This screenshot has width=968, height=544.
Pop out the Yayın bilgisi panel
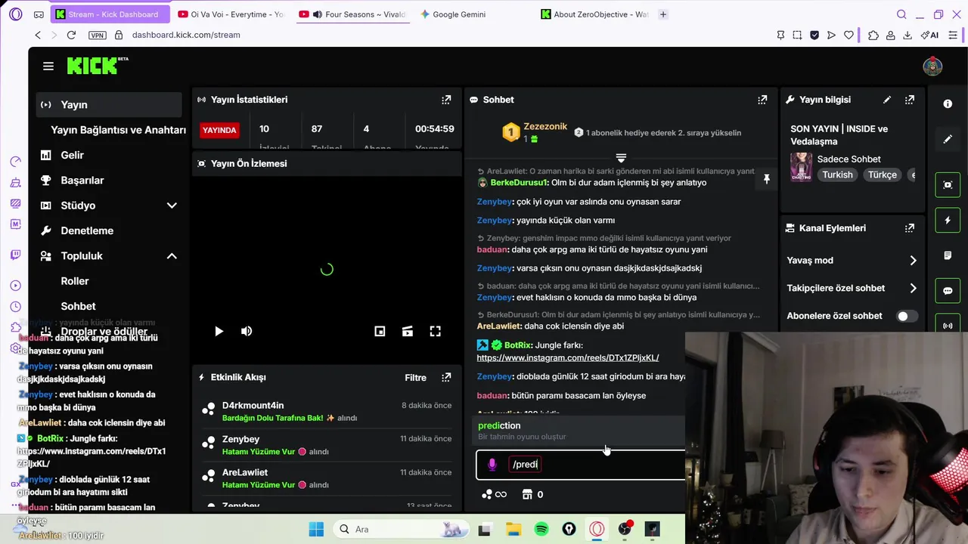coord(910,100)
